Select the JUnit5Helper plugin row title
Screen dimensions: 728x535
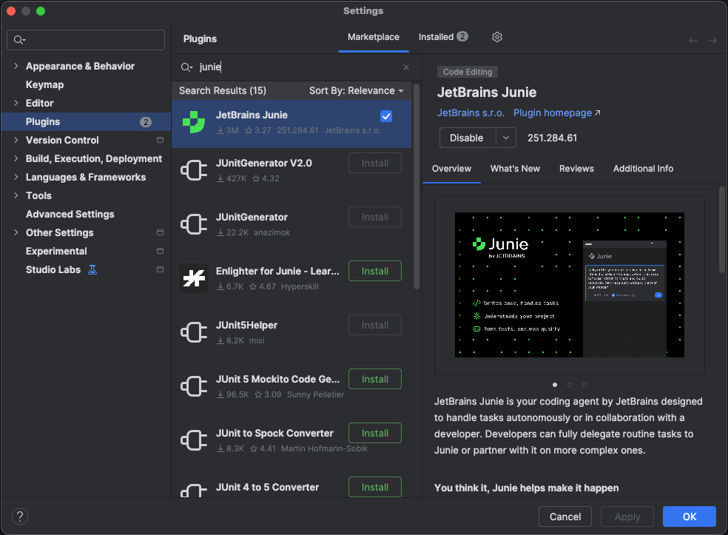(246, 325)
